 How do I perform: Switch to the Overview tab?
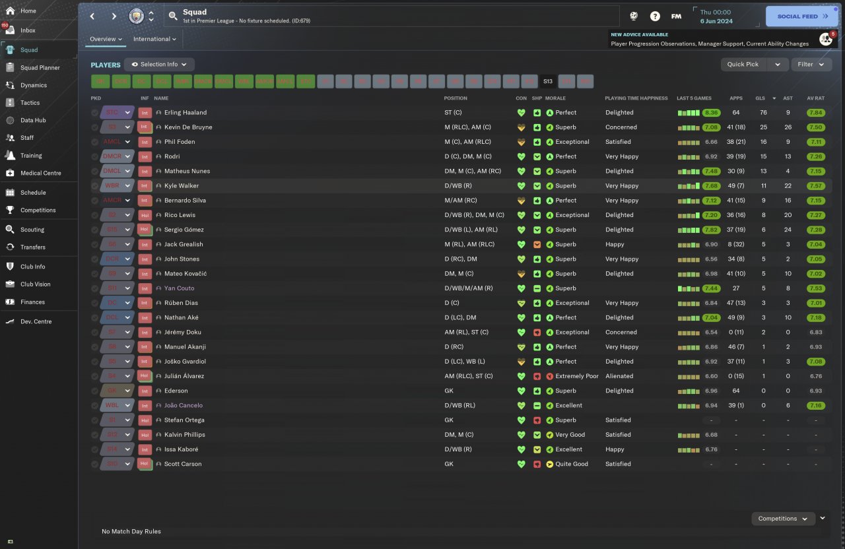pyautogui.click(x=106, y=39)
